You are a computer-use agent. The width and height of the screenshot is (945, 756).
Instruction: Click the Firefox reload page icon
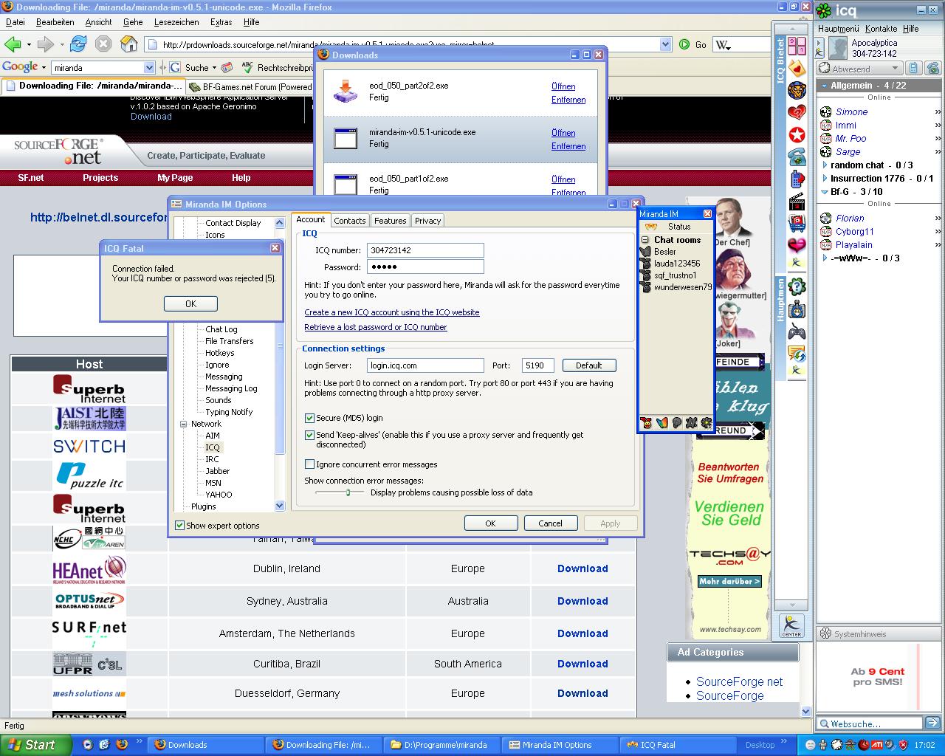[78, 44]
